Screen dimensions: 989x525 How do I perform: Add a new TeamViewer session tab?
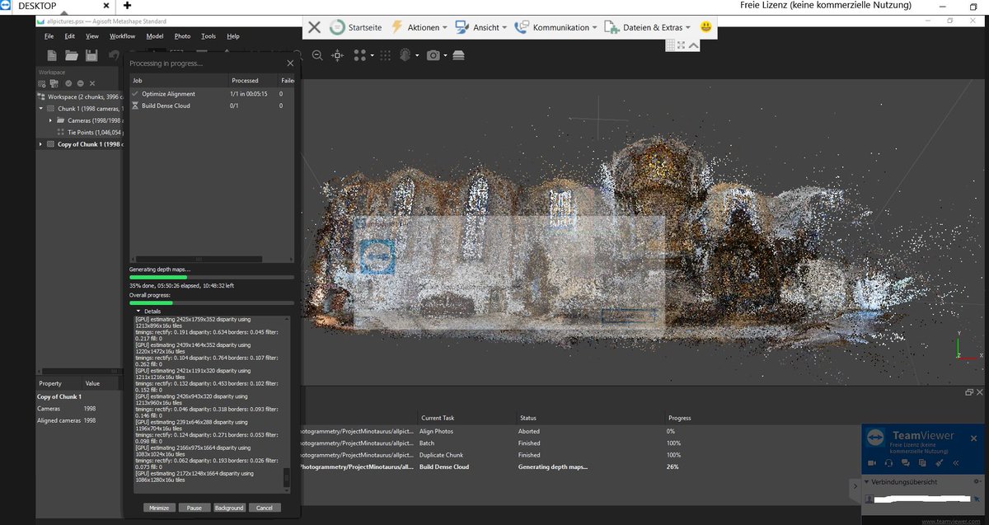click(x=127, y=6)
